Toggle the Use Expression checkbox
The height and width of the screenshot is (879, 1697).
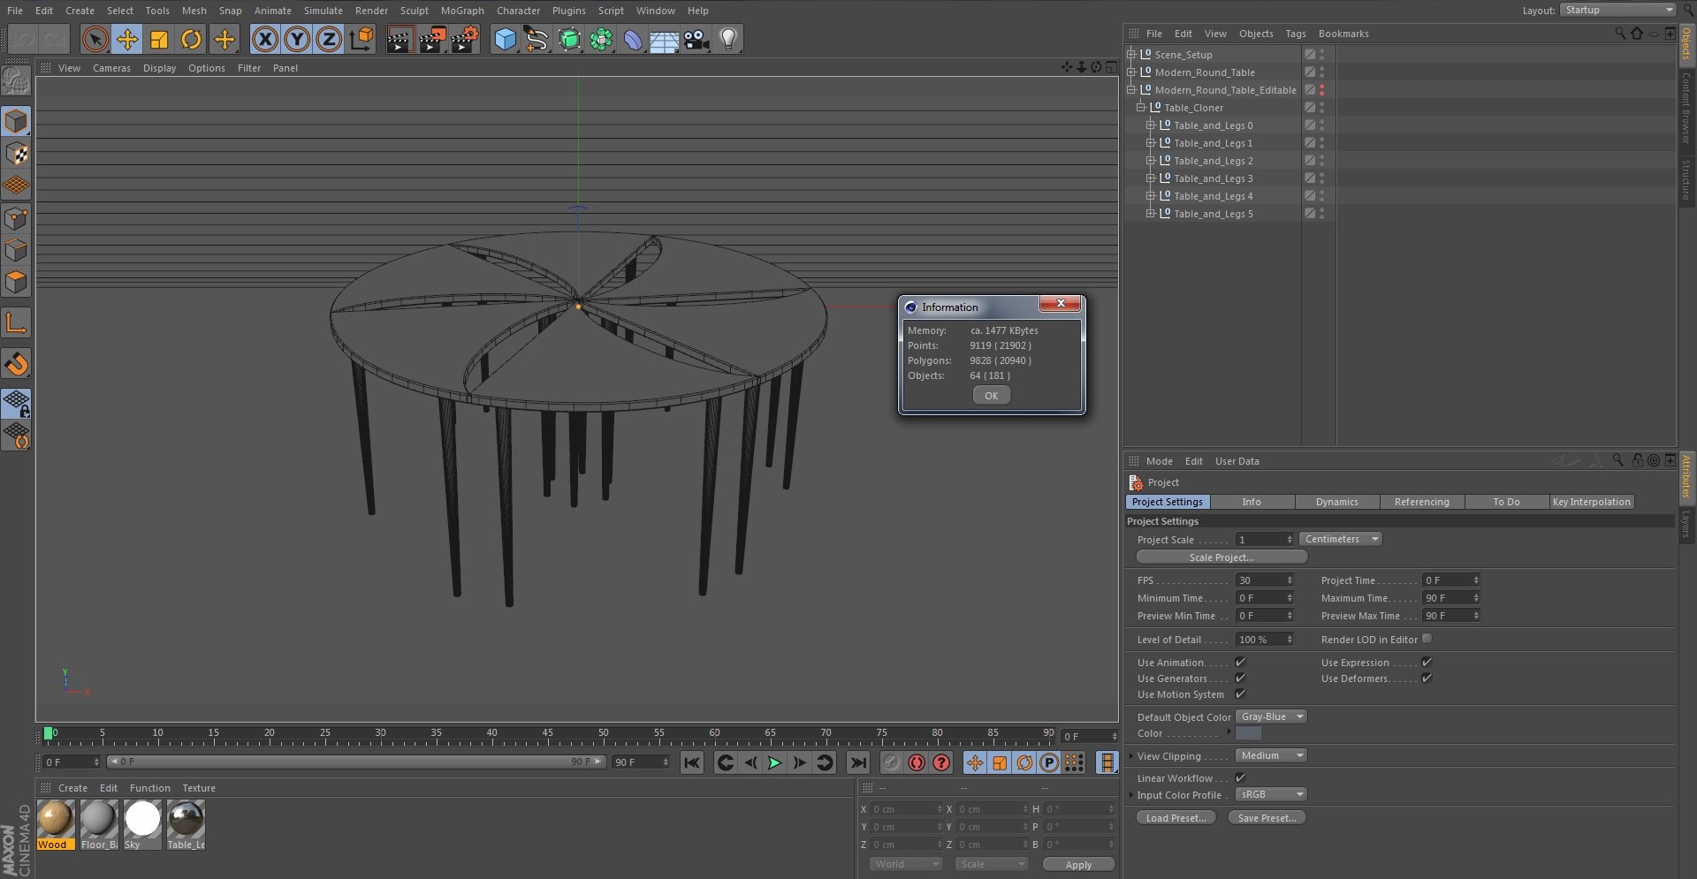1427,663
